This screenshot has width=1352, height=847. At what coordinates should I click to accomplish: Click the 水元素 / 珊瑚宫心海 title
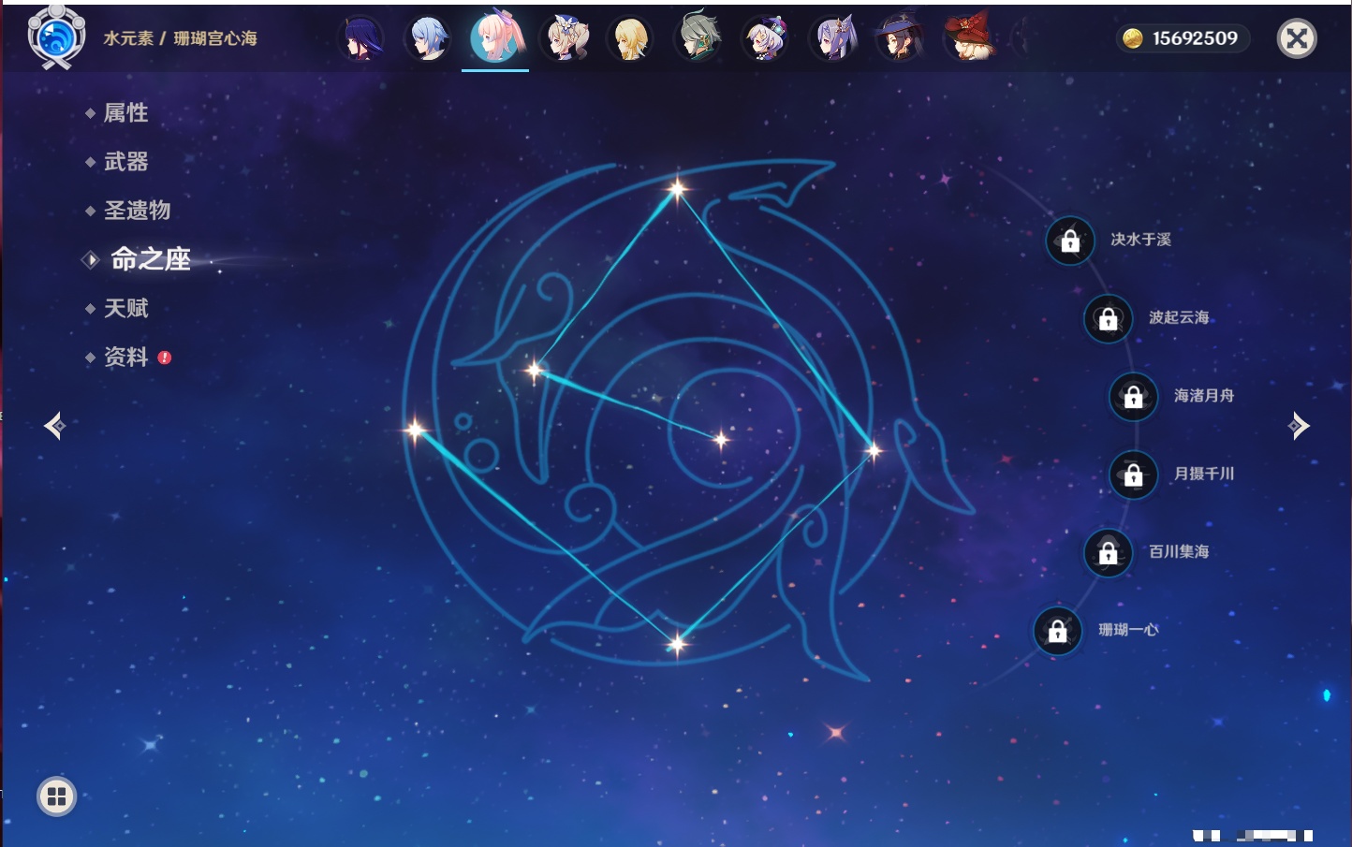click(x=180, y=38)
